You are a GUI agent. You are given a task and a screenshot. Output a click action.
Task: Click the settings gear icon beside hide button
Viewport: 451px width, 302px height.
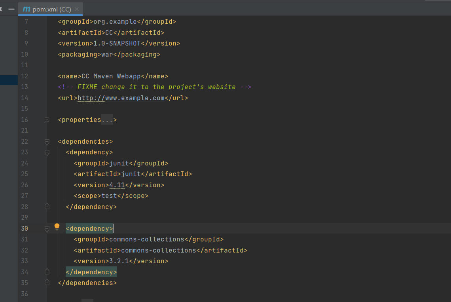coord(1,9)
